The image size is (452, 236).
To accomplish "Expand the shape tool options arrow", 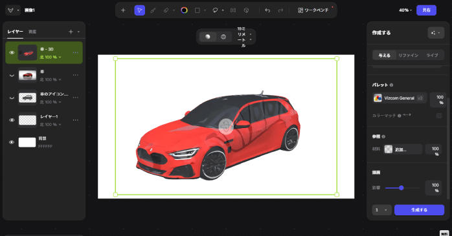I will pos(205,10).
